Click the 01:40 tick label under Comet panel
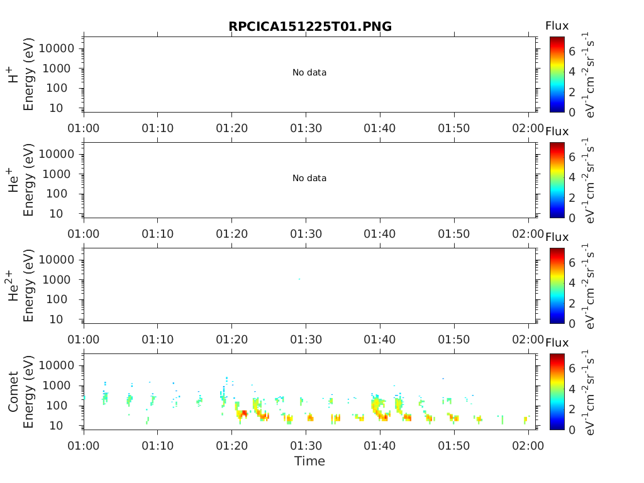Viewport: 644px width, 483px height. pos(379,445)
